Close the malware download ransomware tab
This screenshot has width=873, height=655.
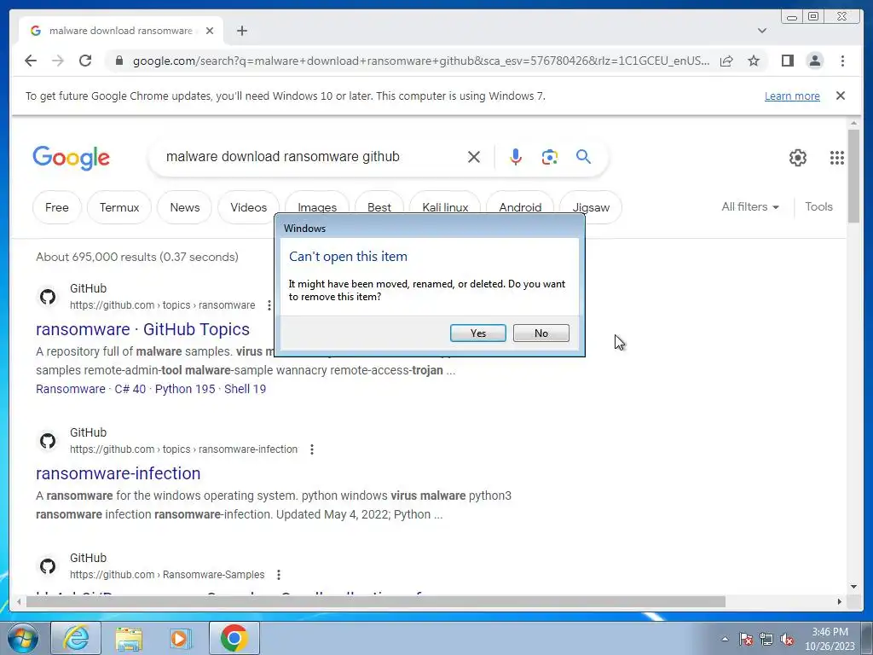[x=210, y=31]
